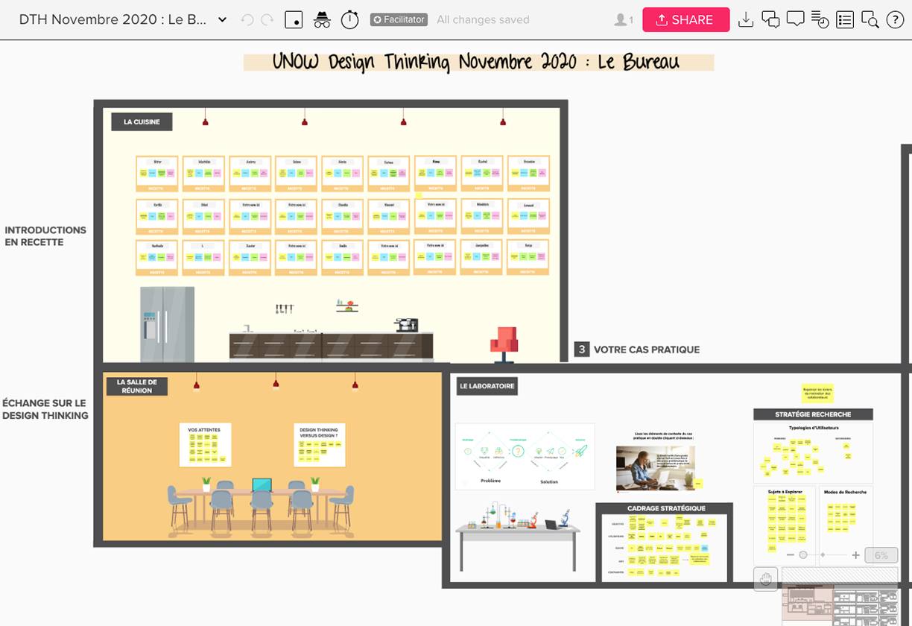This screenshot has width=912, height=626.
Task: Open the comments icon
Action: point(795,20)
